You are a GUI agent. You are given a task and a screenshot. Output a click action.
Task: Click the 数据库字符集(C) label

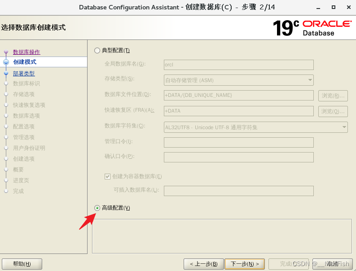(x=125, y=126)
